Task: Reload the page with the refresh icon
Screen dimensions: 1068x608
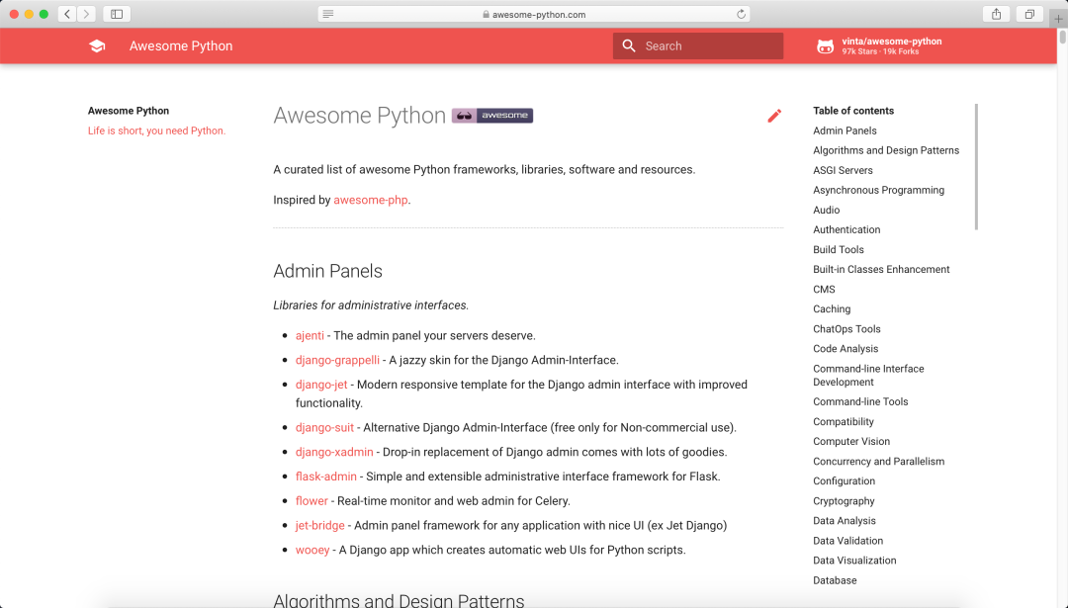Action: coord(741,14)
